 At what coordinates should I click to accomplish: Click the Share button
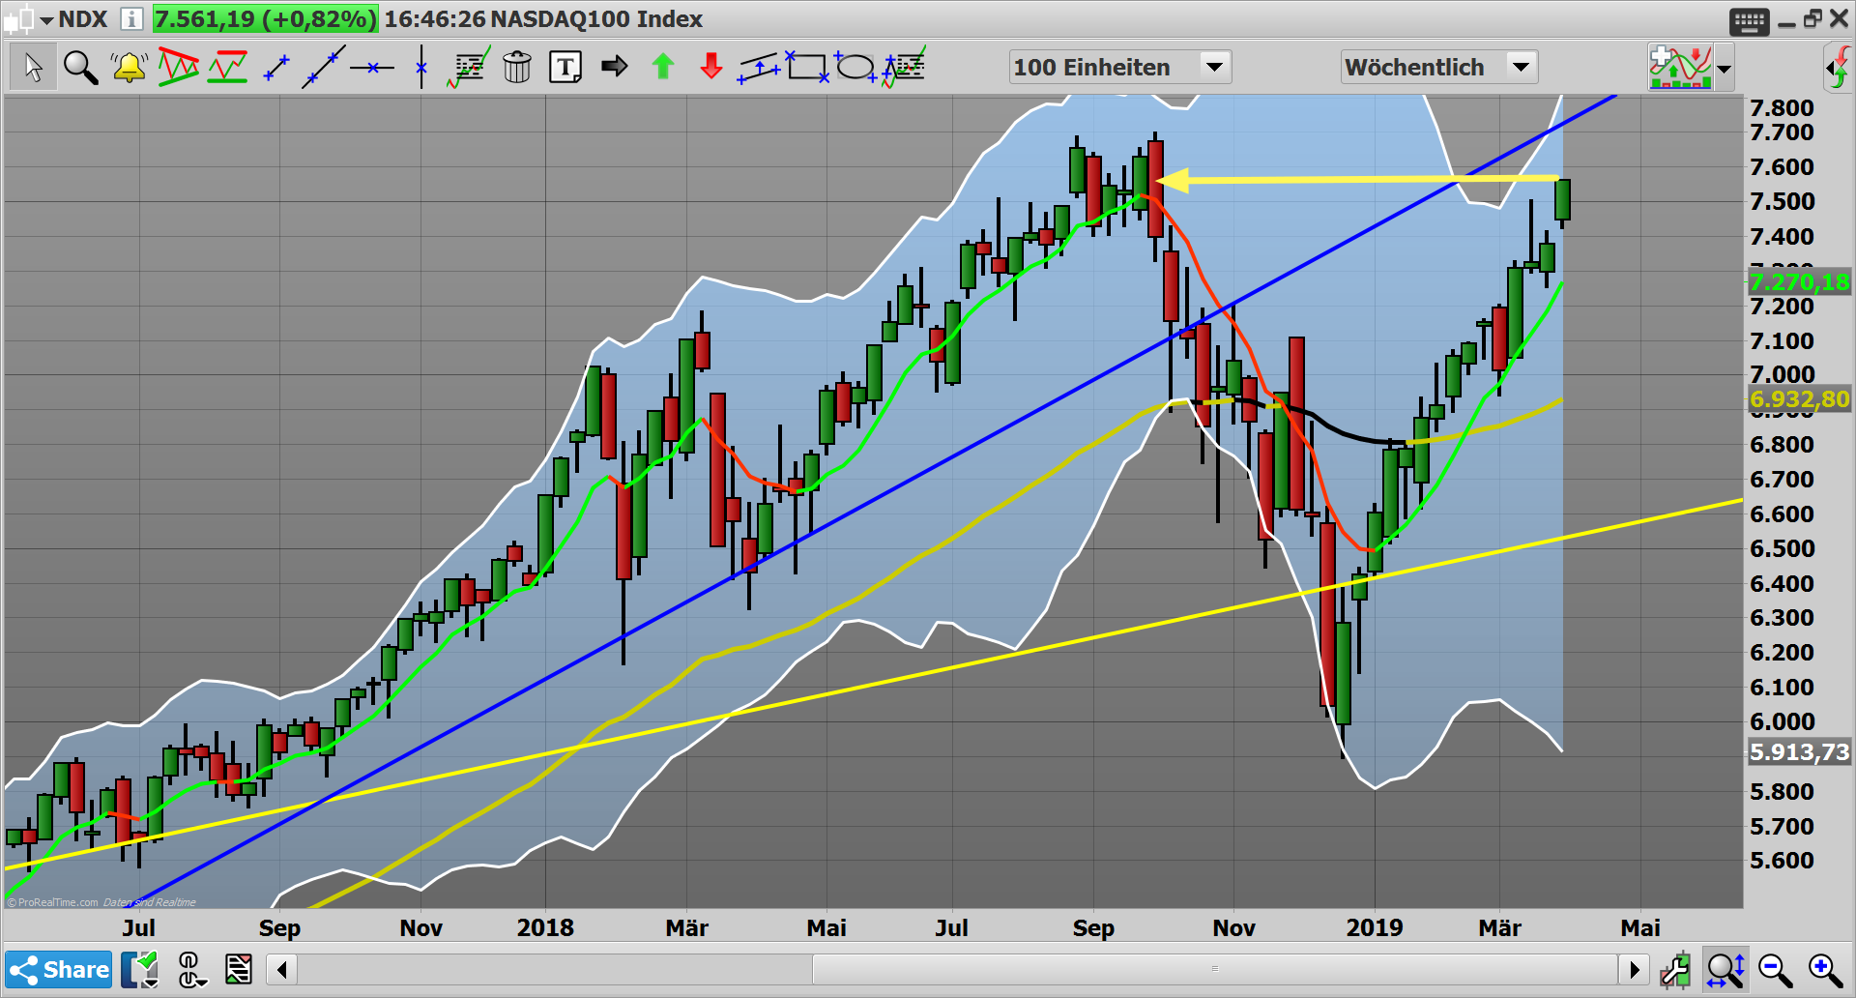pos(59,969)
